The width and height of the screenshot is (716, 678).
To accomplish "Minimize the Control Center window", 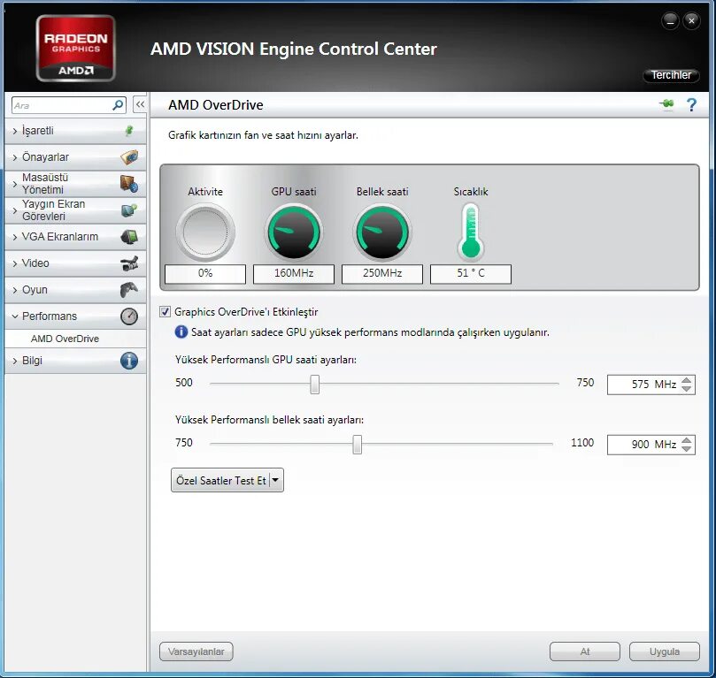I will coord(670,21).
